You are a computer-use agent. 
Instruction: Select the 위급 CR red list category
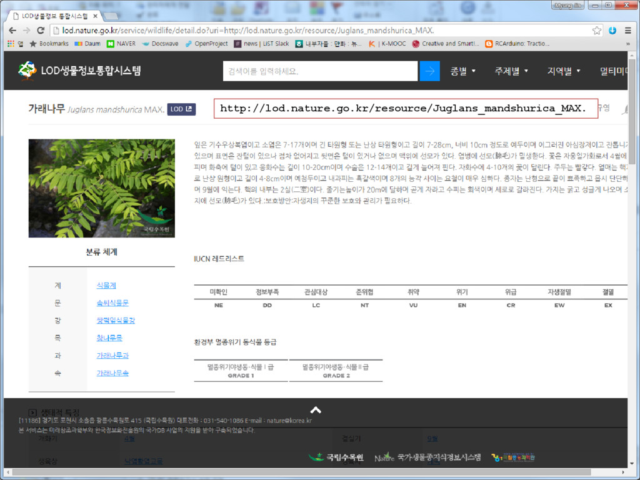tap(511, 298)
